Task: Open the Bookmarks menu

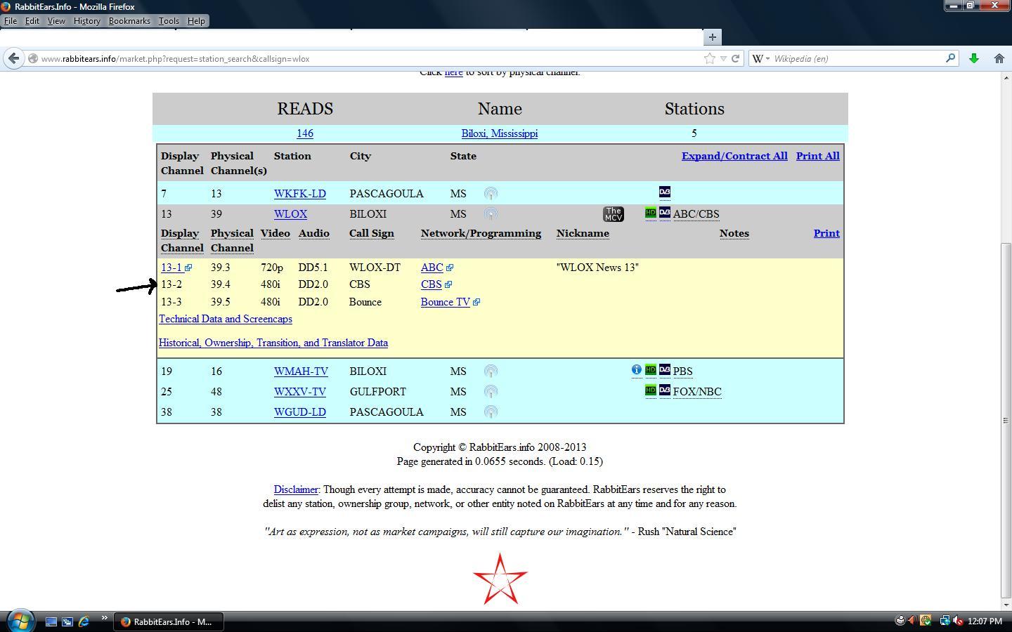Action: tap(129, 21)
